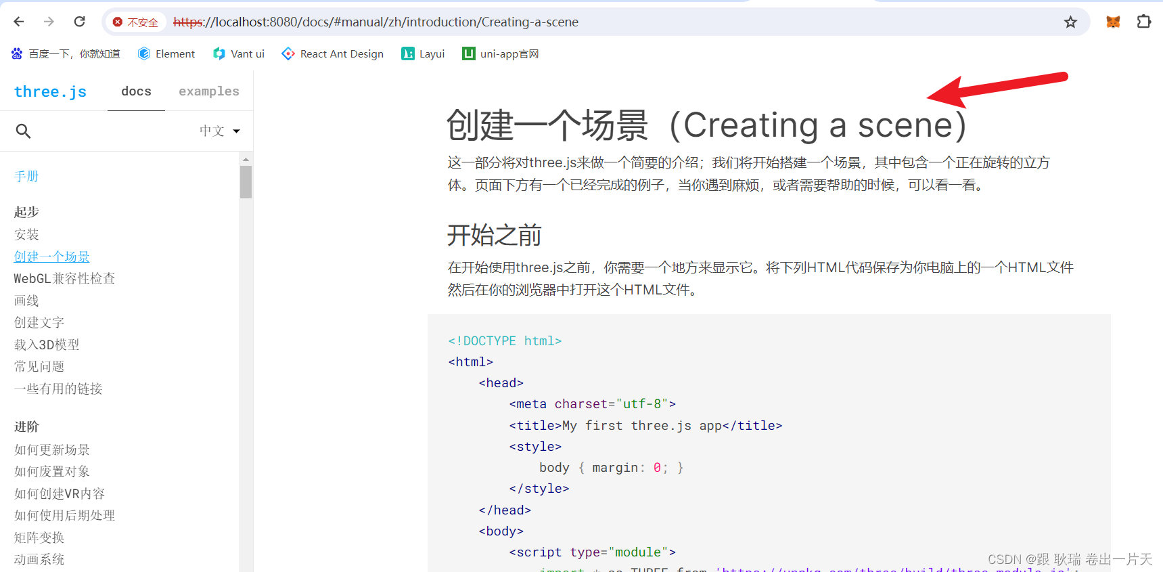This screenshot has width=1163, height=572.
Task: Click the three.js logo link
Action: tap(50, 91)
